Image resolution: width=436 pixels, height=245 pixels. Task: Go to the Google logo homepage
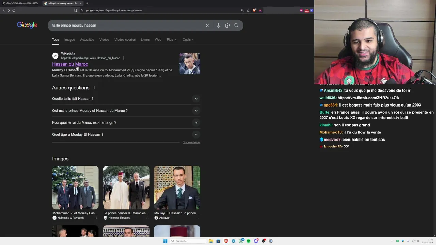27,25
